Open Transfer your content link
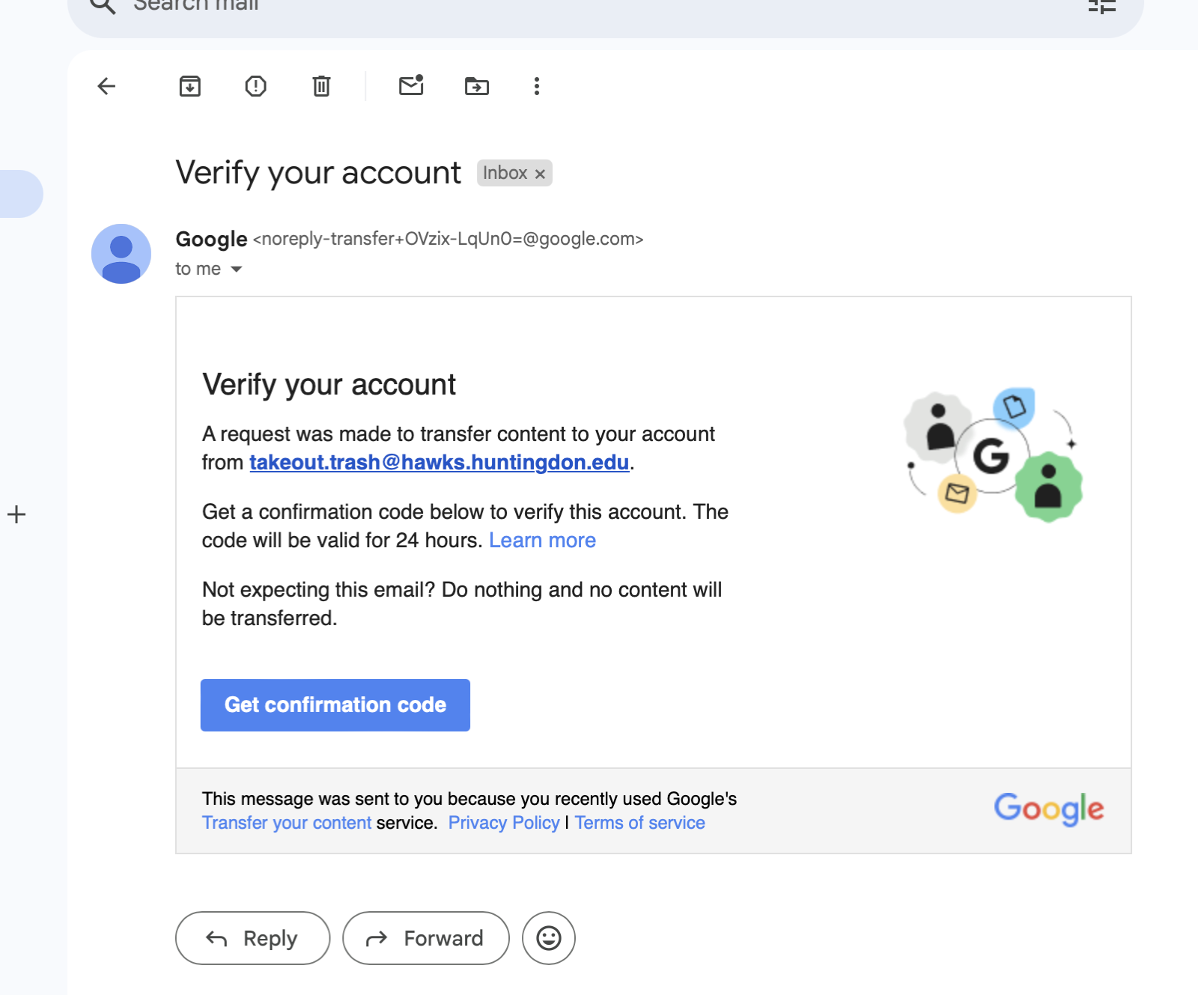 pyautogui.click(x=287, y=823)
